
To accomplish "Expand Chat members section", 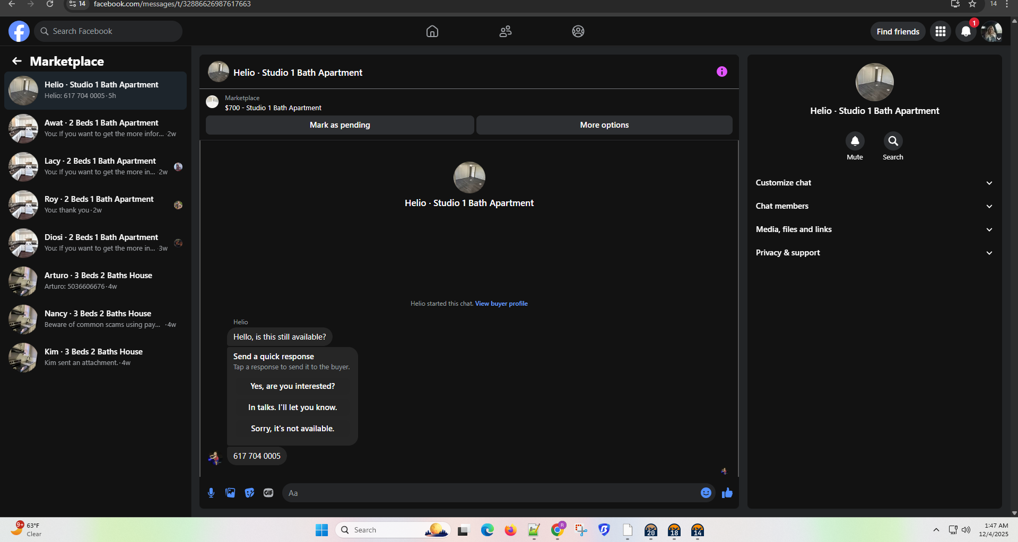I will coord(874,206).
